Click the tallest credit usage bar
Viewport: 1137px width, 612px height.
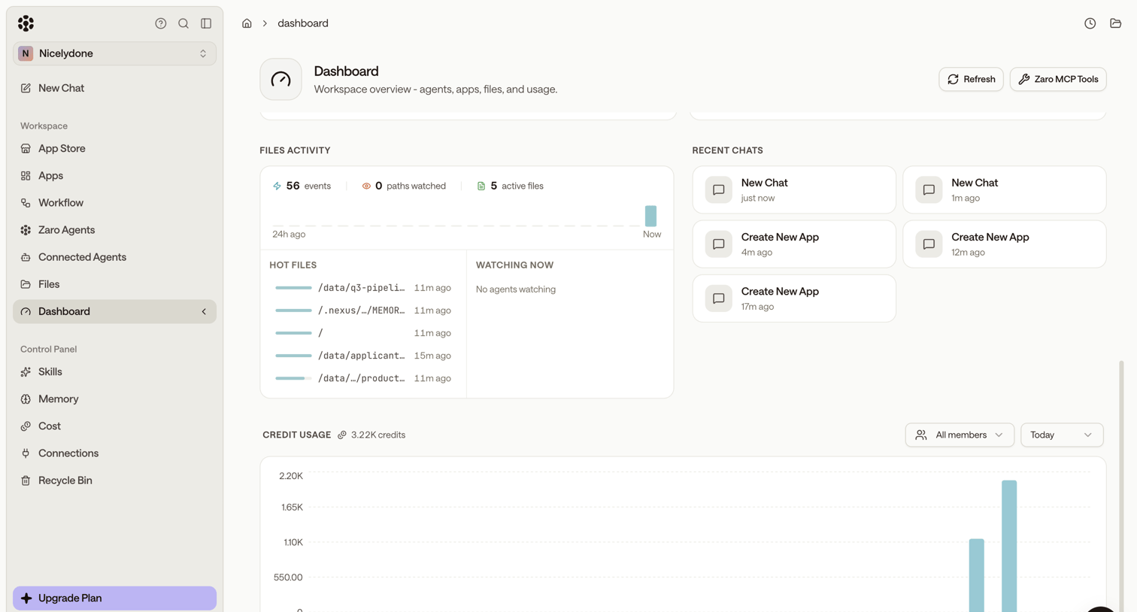[x=1009, y=546]
